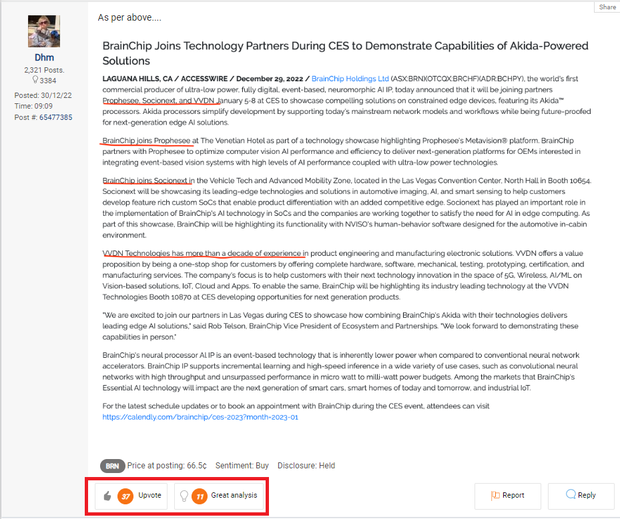Click Dhm's avatar picture
The width and height of the screenshot is (620, 519).
click(44, 31)
